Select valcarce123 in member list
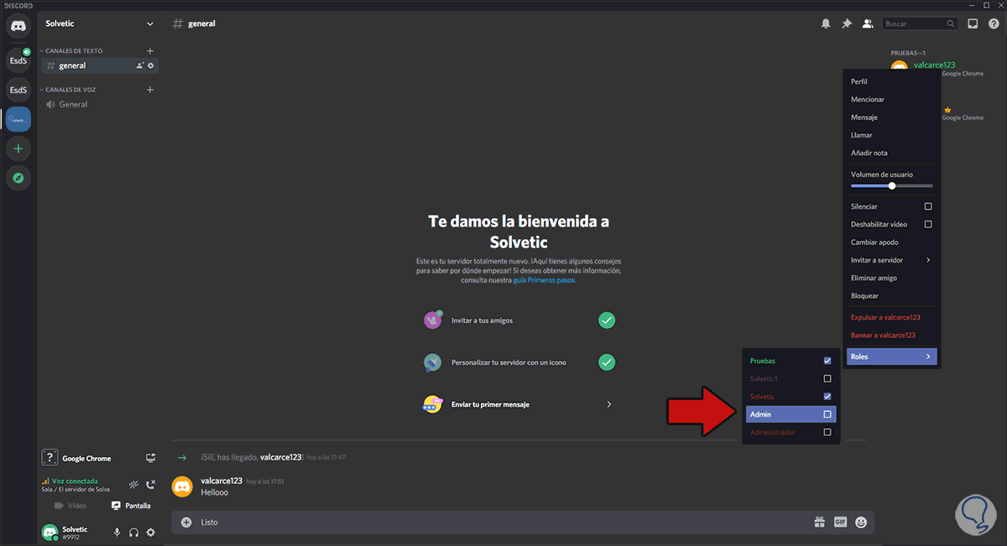1007x546 pixels. tap(935, 65)
